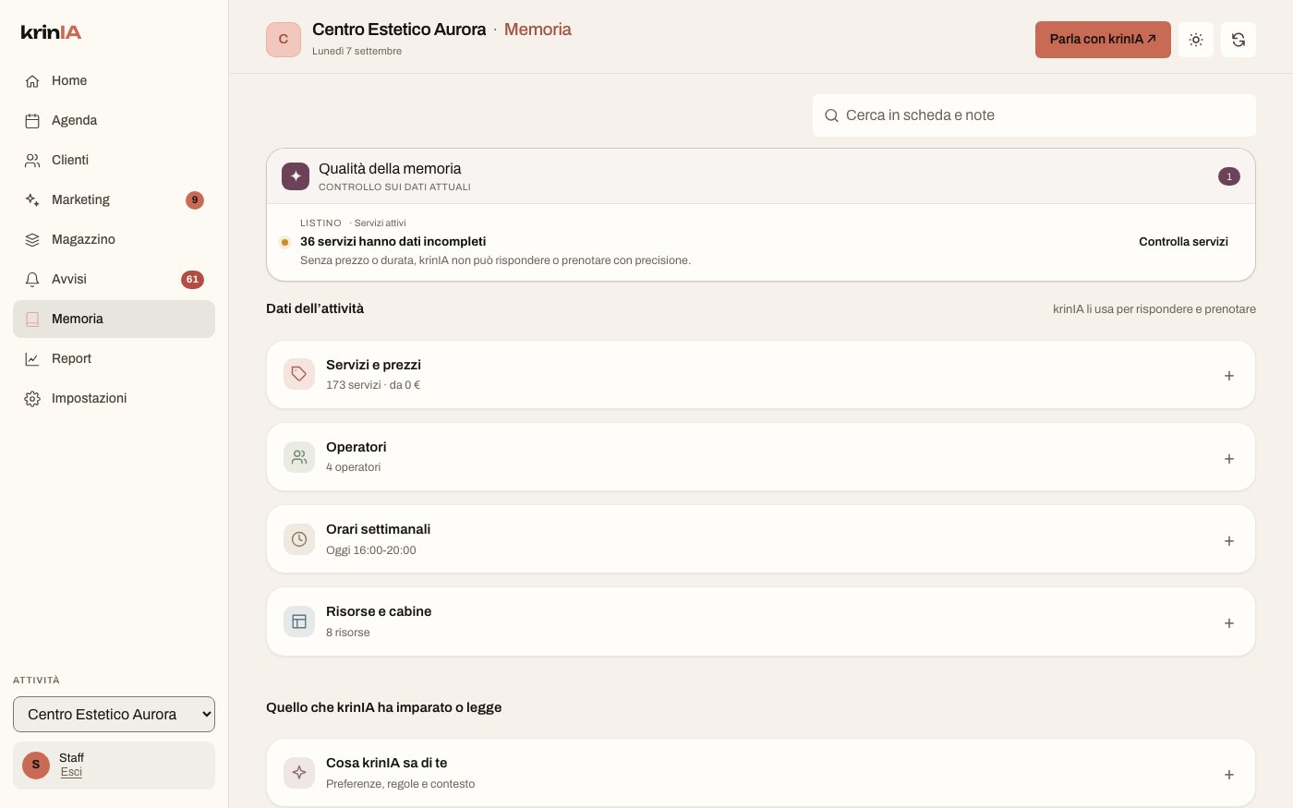Go to Marketing in the sidebar
The image size is (1293, 808).
point(114,199)
